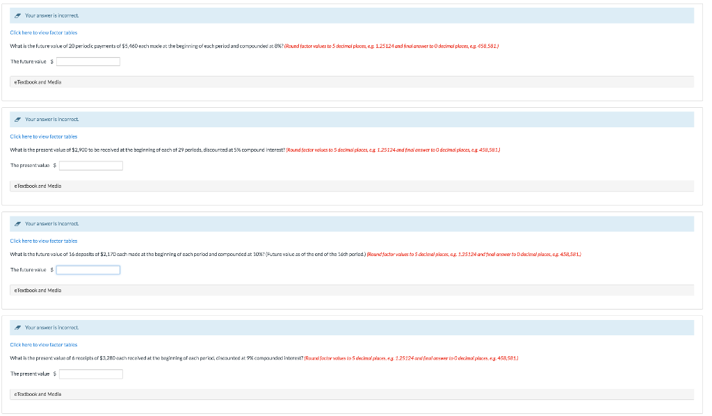The image size is (712, 416).
Task: Open factor tables link for the $5,460 payments question
Action: (44, 33)
